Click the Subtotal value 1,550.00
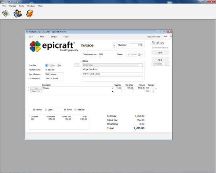 coord(140,116)
